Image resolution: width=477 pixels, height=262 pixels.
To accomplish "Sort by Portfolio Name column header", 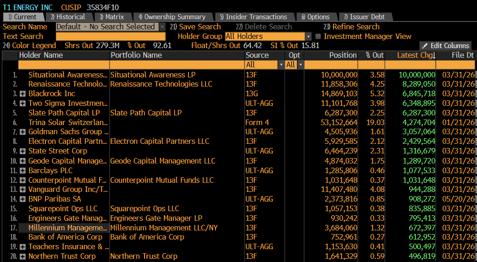I will point(136,55).
